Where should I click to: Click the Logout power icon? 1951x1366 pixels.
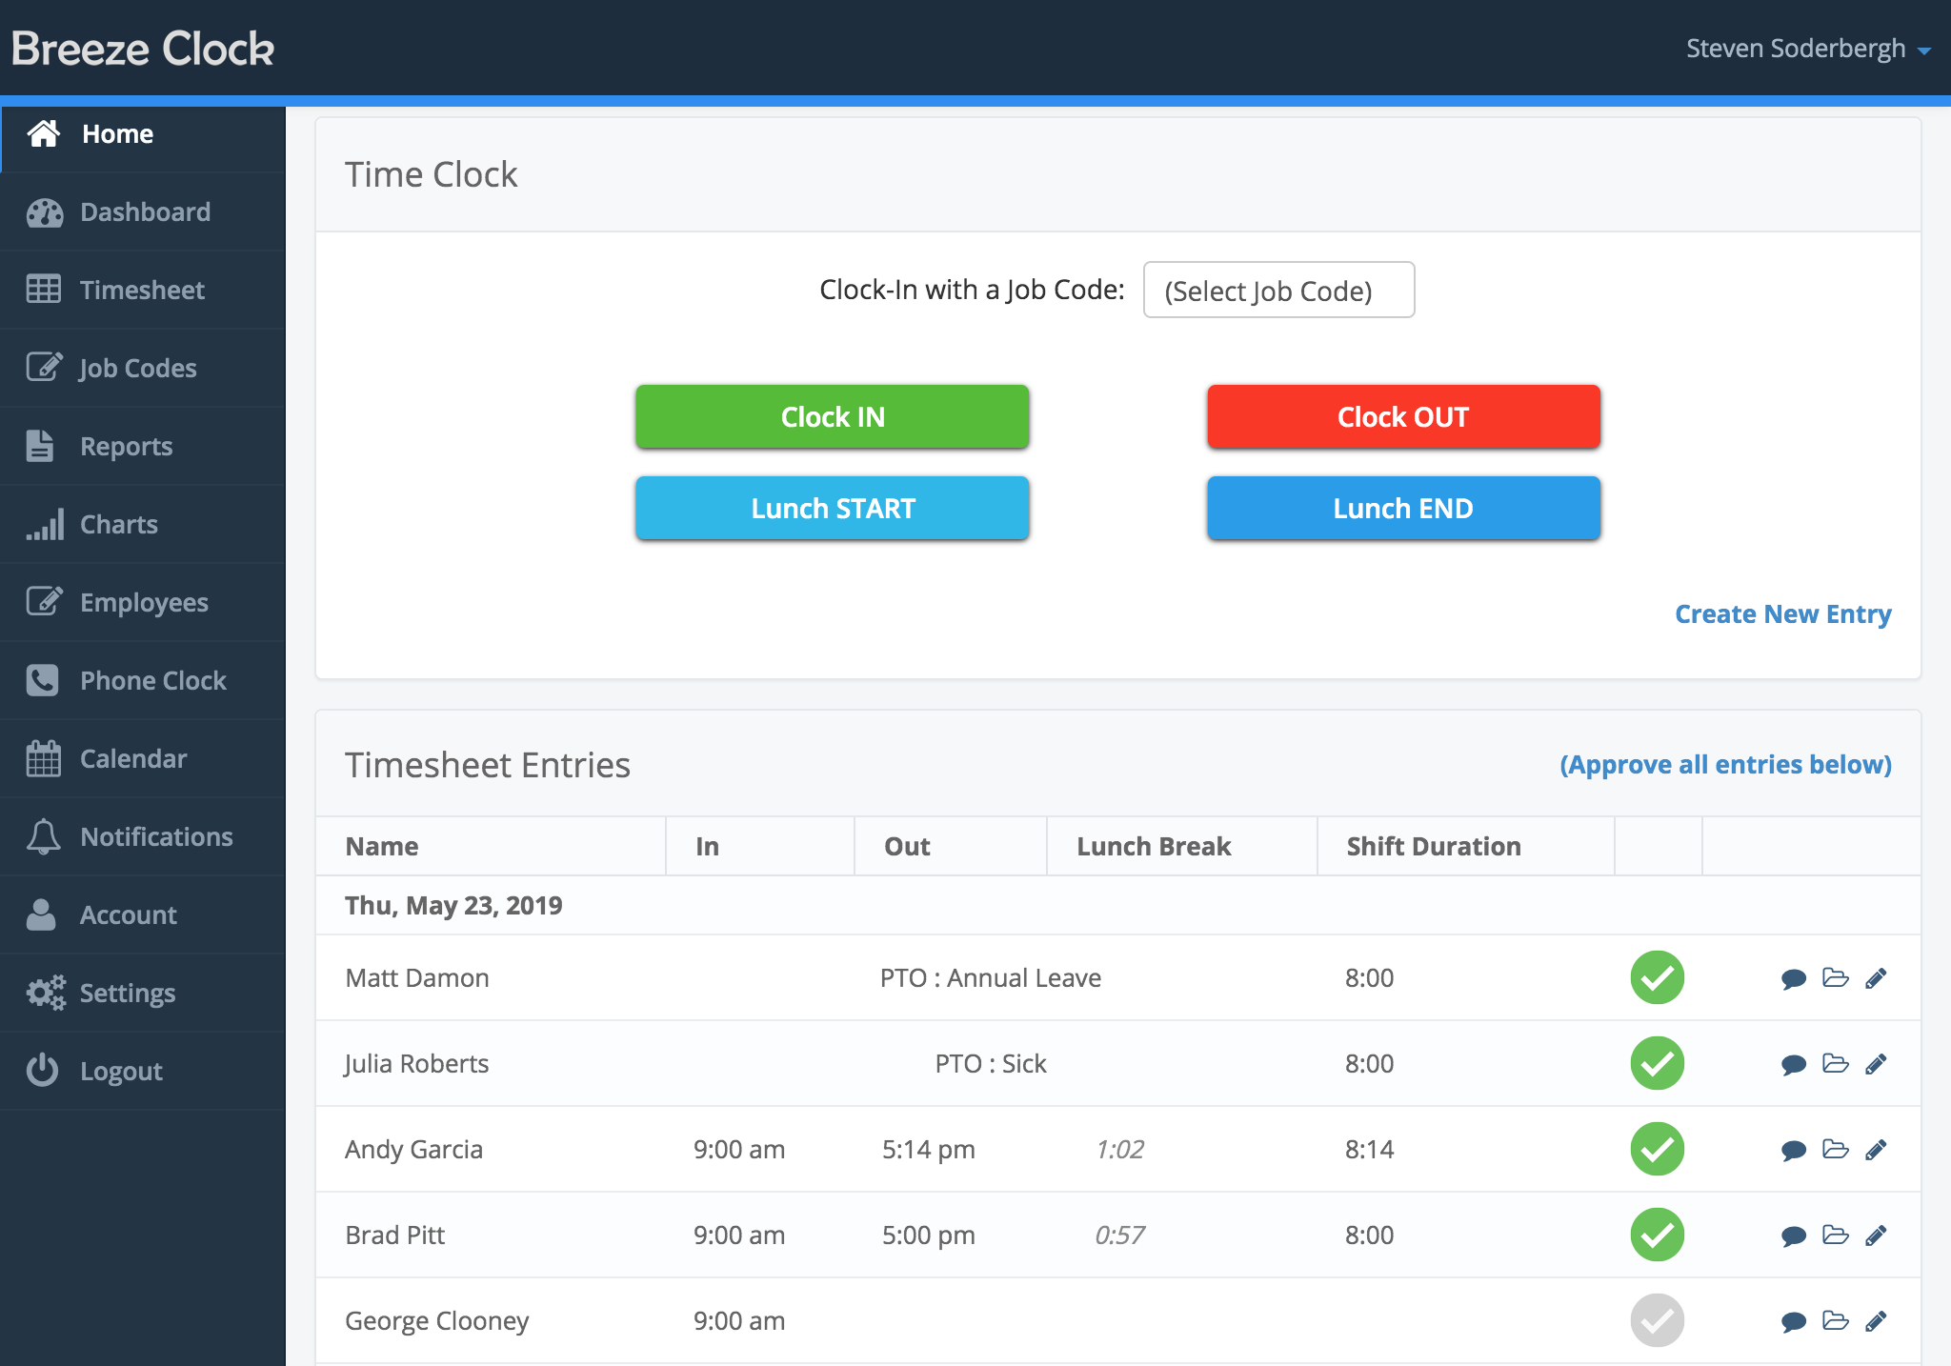coord(44,1071)
